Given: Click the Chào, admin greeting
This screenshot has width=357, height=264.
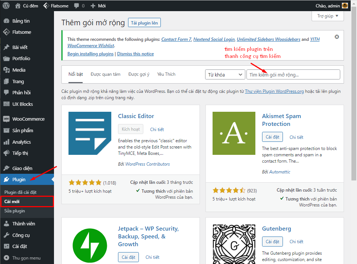Looking at the screenshot, I should coord(327,6).
